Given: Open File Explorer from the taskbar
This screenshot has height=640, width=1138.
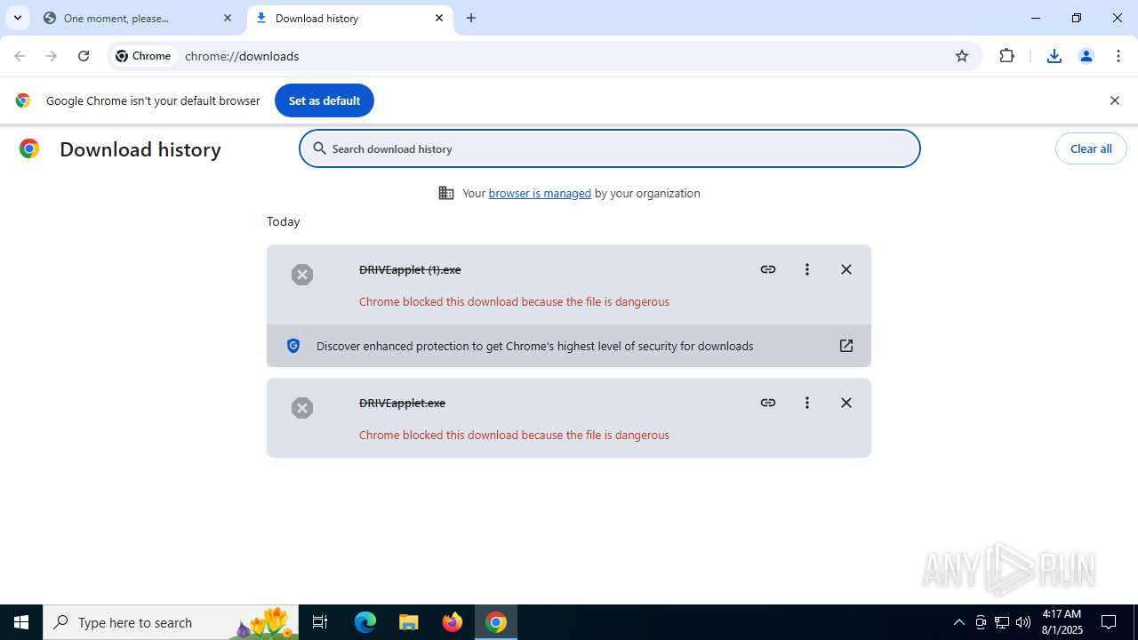Looking at the screenshot, I should click(409, 622).
